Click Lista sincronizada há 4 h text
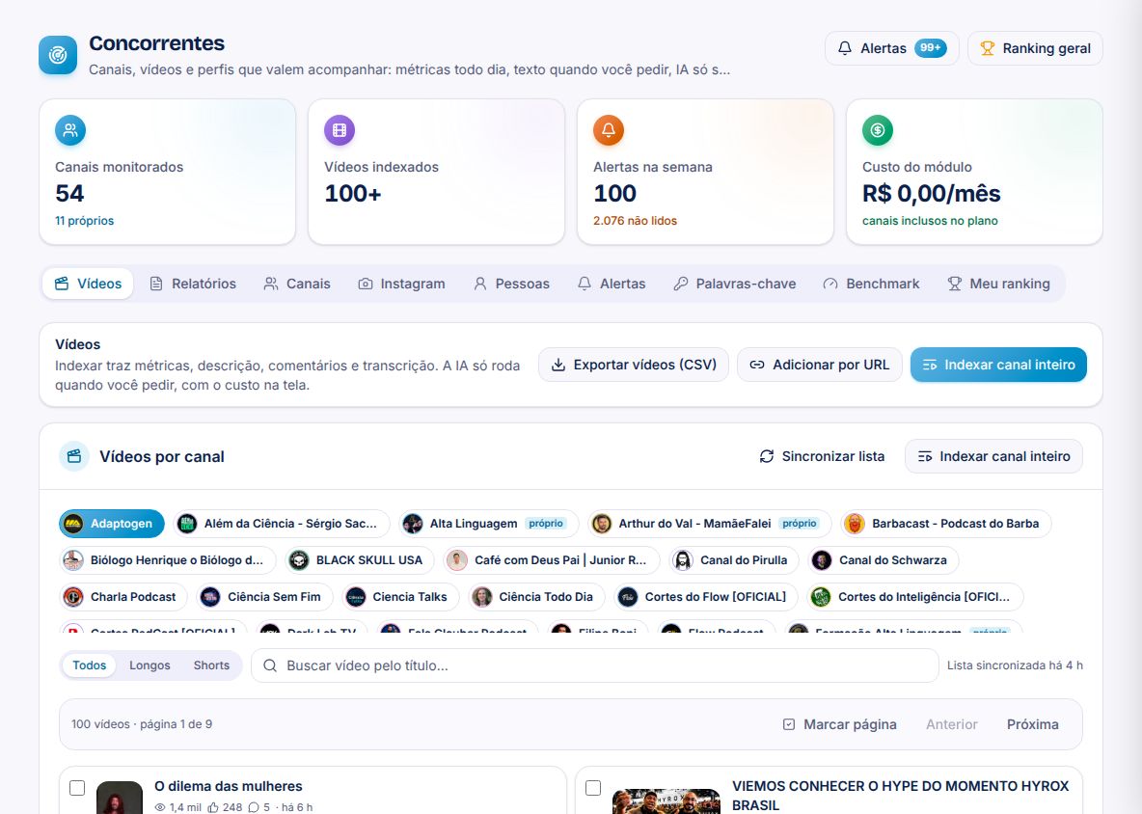 [x=1015, y=665]
